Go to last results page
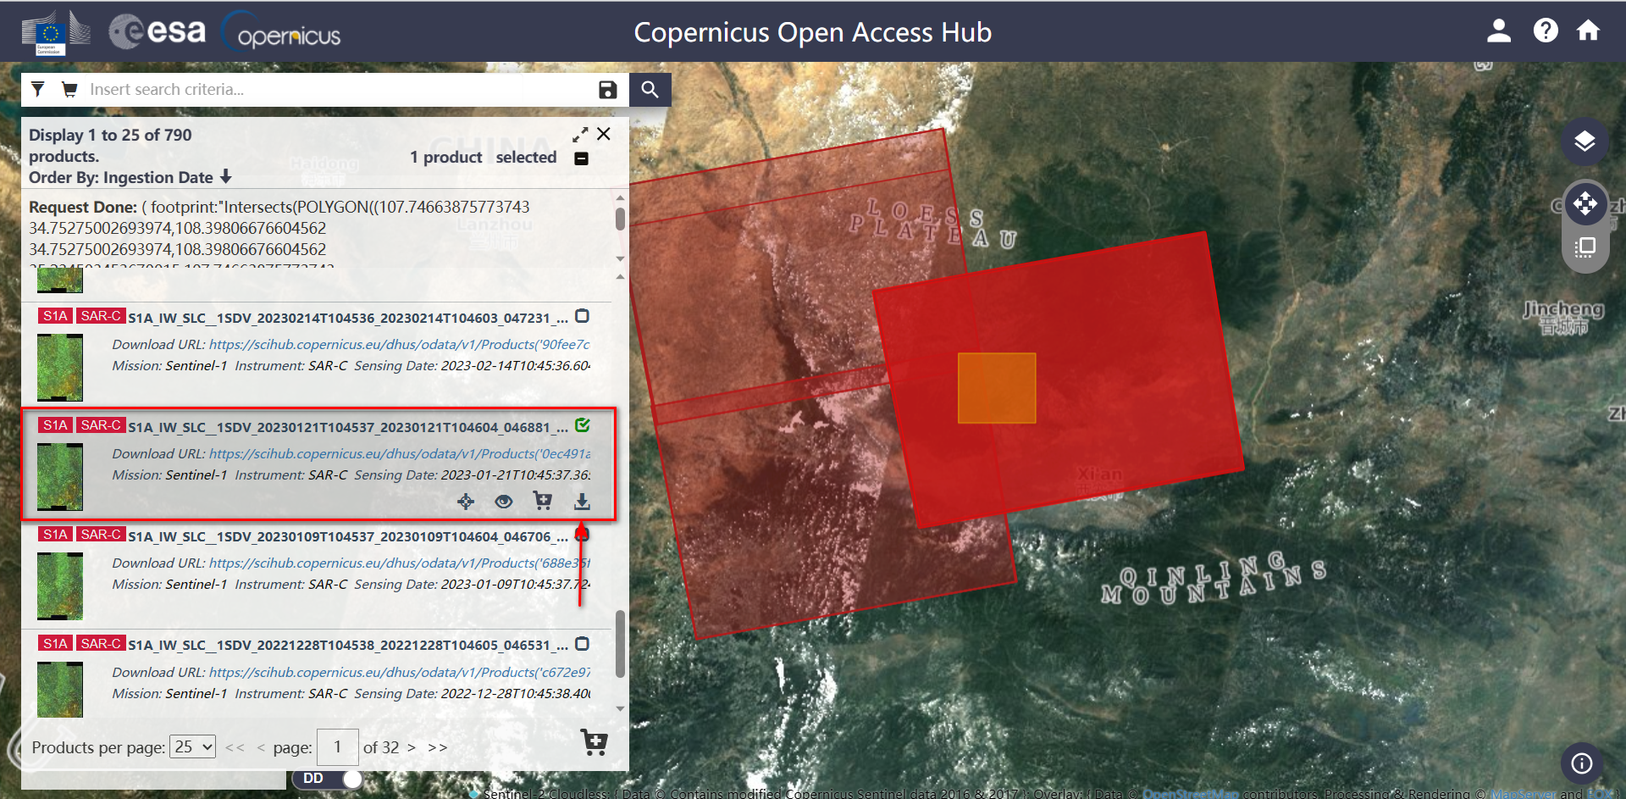The image size is (1626, 799). pos(438,747)
